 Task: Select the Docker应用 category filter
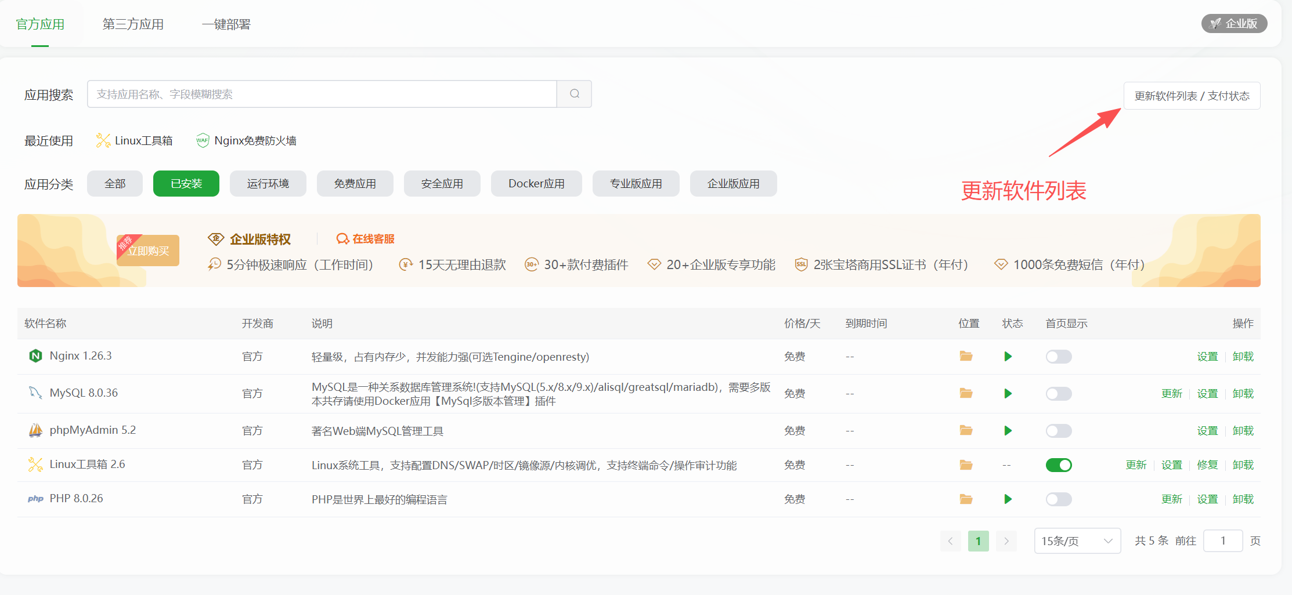536,183
